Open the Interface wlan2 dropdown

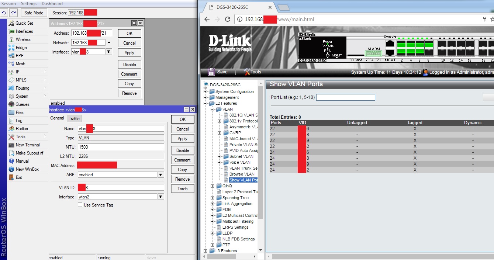pos(161,197)
